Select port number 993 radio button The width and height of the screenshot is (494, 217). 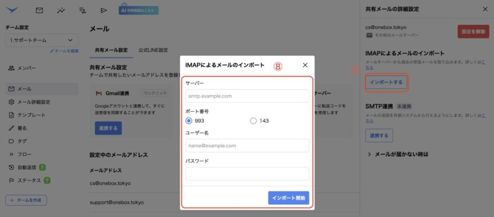point(189,121)
